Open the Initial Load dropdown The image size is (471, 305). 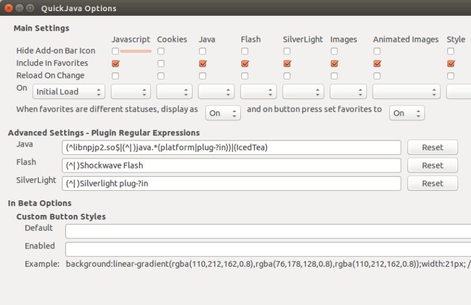pos(69,92)
